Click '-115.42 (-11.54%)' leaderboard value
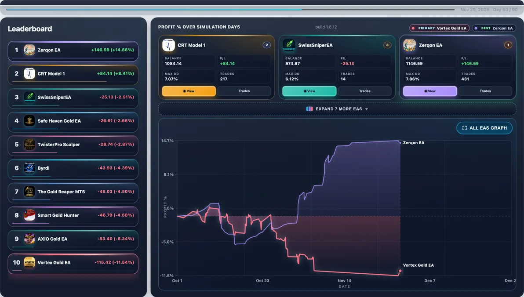524x297 pixels. pyautogui.click(x=114, y=262)
